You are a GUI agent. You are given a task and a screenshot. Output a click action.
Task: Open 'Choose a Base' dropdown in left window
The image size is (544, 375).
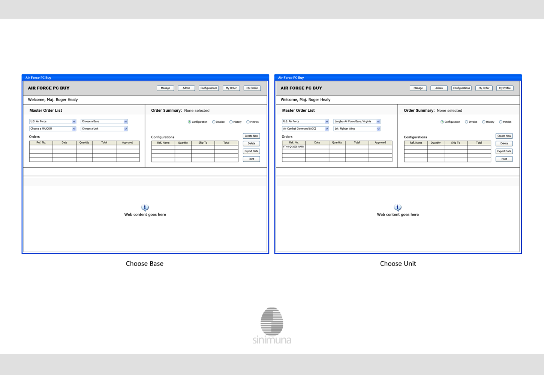tap(104, 121)
